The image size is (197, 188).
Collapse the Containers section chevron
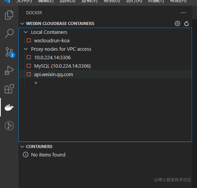pos(22,146)
